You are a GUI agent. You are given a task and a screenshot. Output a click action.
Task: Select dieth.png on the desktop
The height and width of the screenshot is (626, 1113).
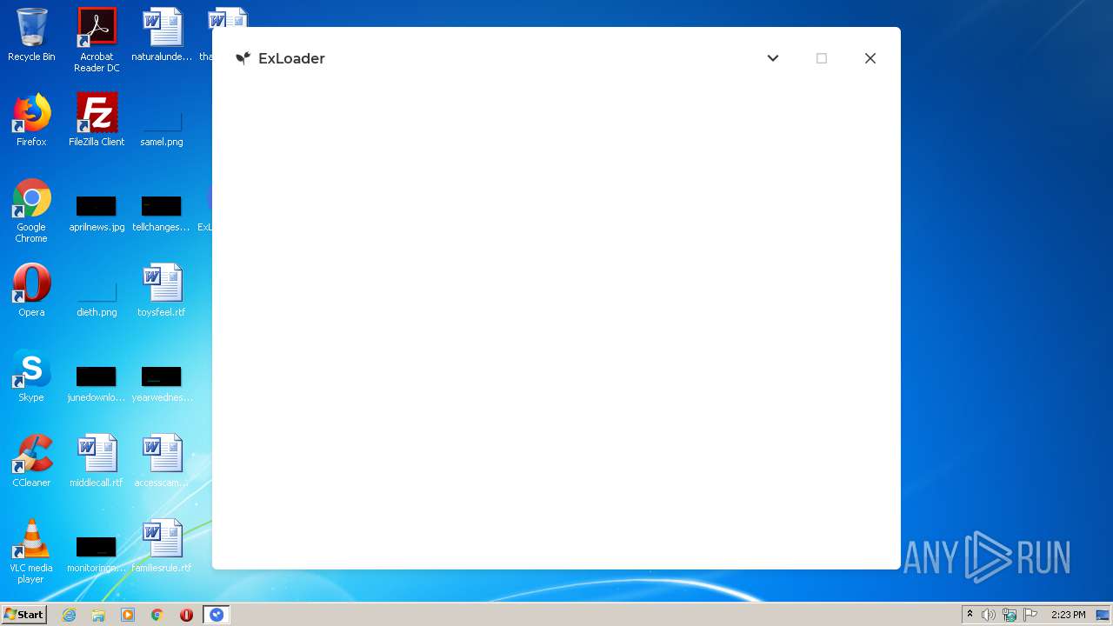click(x=97, y=298)
